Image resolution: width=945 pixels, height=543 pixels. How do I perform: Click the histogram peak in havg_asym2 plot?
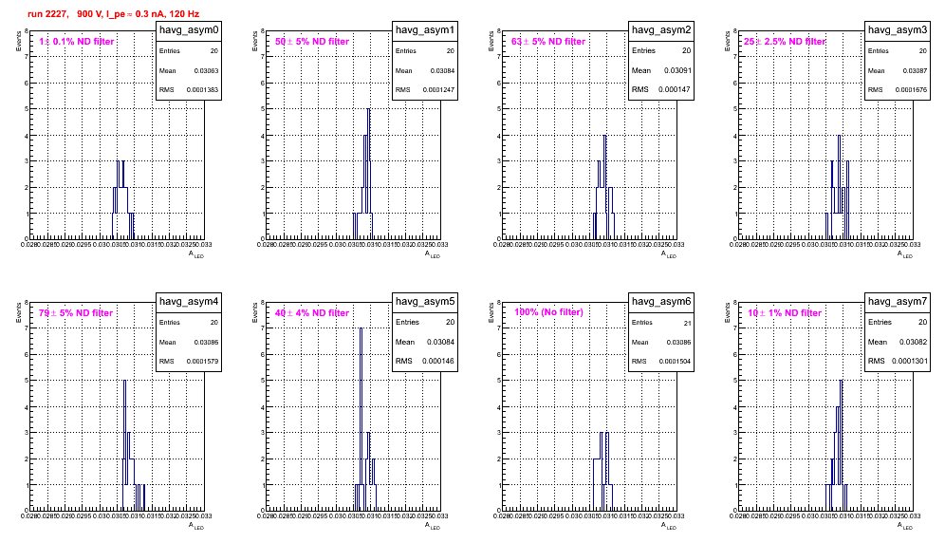604,187
